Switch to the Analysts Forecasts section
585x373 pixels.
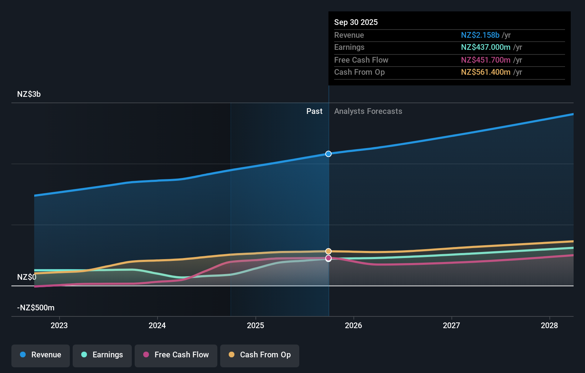pyautogui.click(x=368, y=111)
